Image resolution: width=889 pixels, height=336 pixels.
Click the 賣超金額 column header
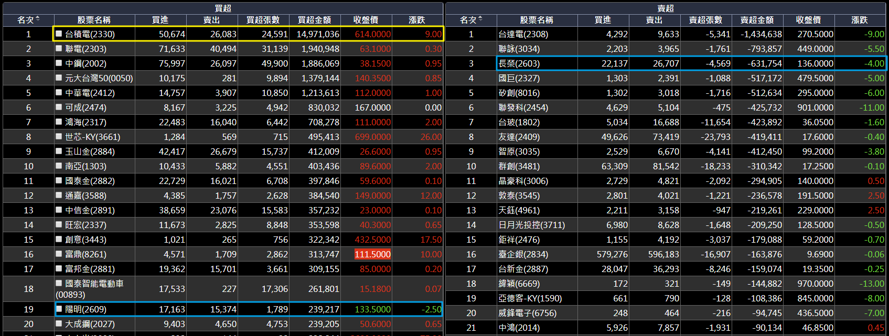pyautogui.click(x=757, y=20)
